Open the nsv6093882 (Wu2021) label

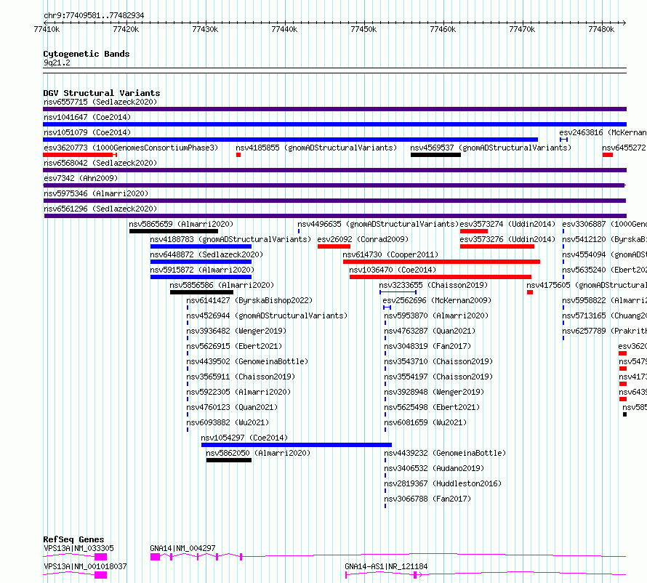click(x=228, y=423)
